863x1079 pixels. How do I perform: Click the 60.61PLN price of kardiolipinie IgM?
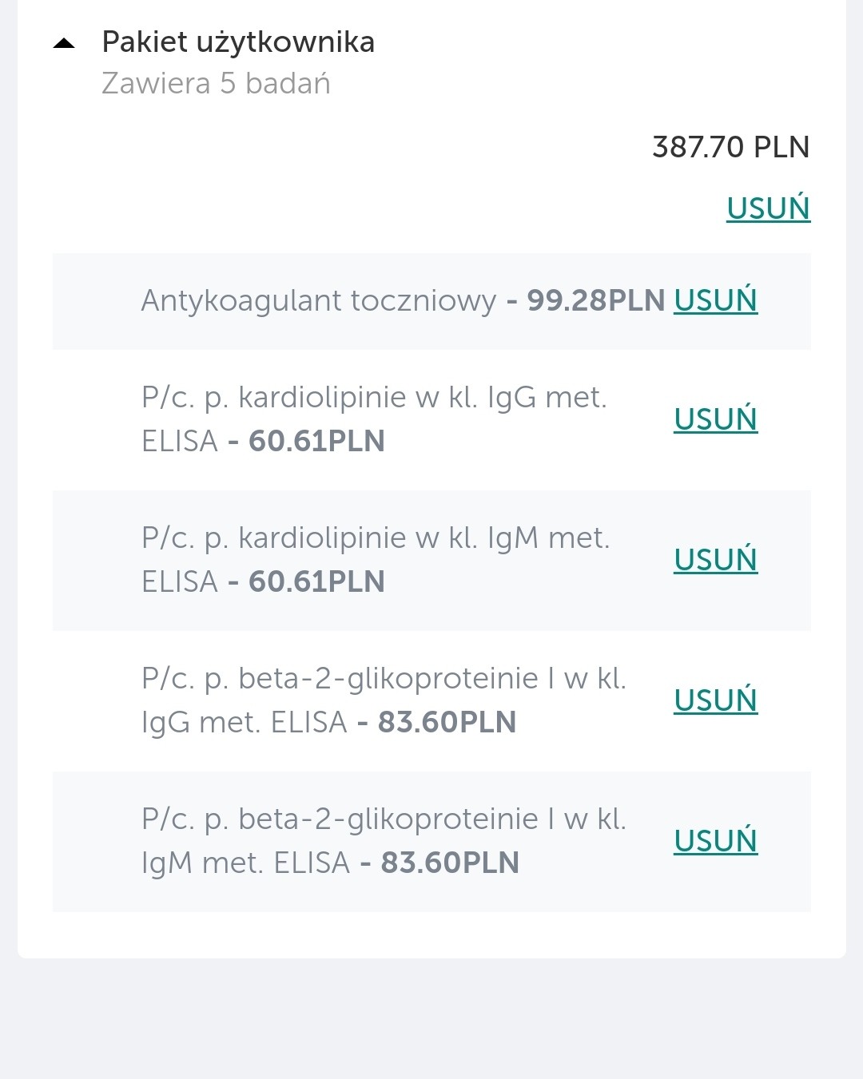pos(316,582)
